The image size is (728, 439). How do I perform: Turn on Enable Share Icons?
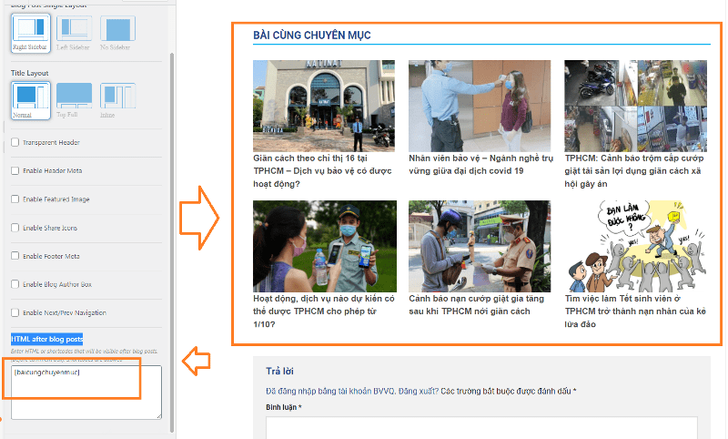click(15, 227)
